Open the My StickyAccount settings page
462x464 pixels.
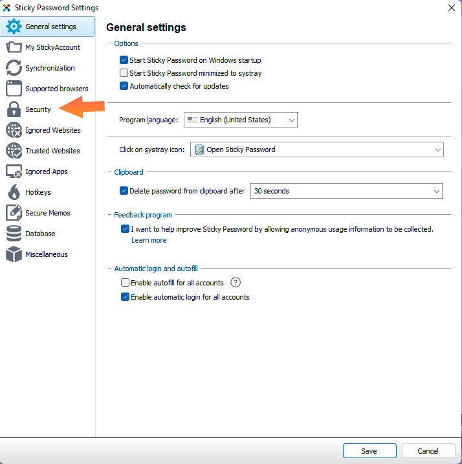[48, 47]
